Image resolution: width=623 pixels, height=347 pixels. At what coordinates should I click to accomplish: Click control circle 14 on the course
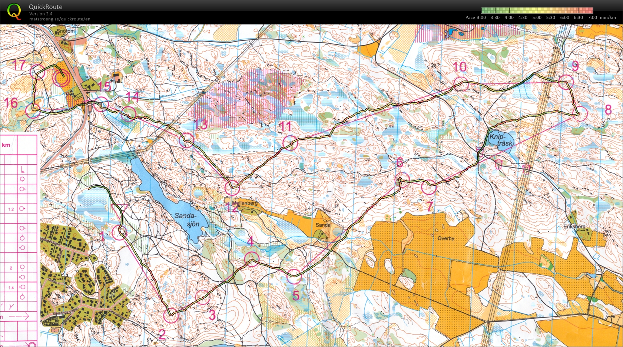129,114
